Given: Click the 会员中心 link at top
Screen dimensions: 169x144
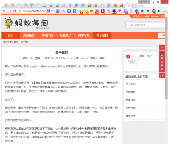Looking at the screenshot, I should click(x=155, y=16).
